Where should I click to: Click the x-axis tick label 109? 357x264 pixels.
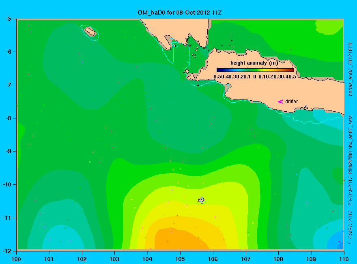[x=311, y=259]
